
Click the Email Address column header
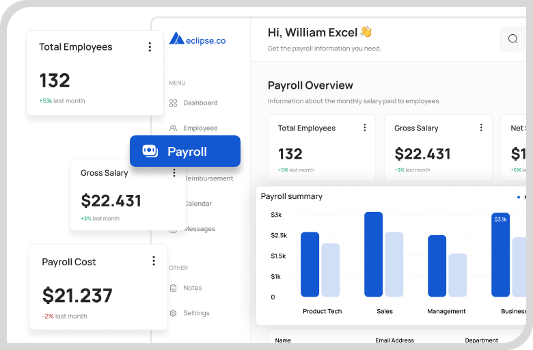pos(394,340)
